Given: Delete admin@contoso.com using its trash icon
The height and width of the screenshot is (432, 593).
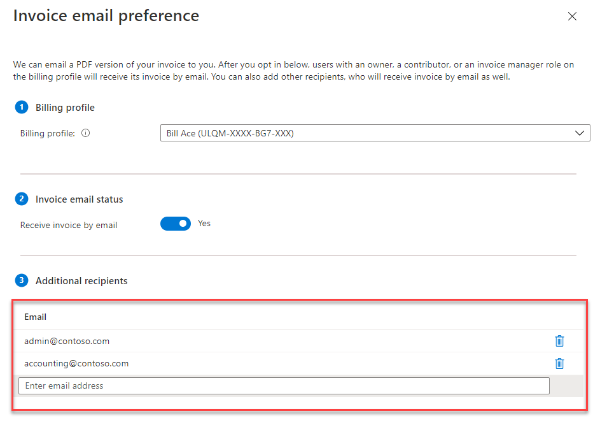Looking at the screenshot, I should point(559,341).
